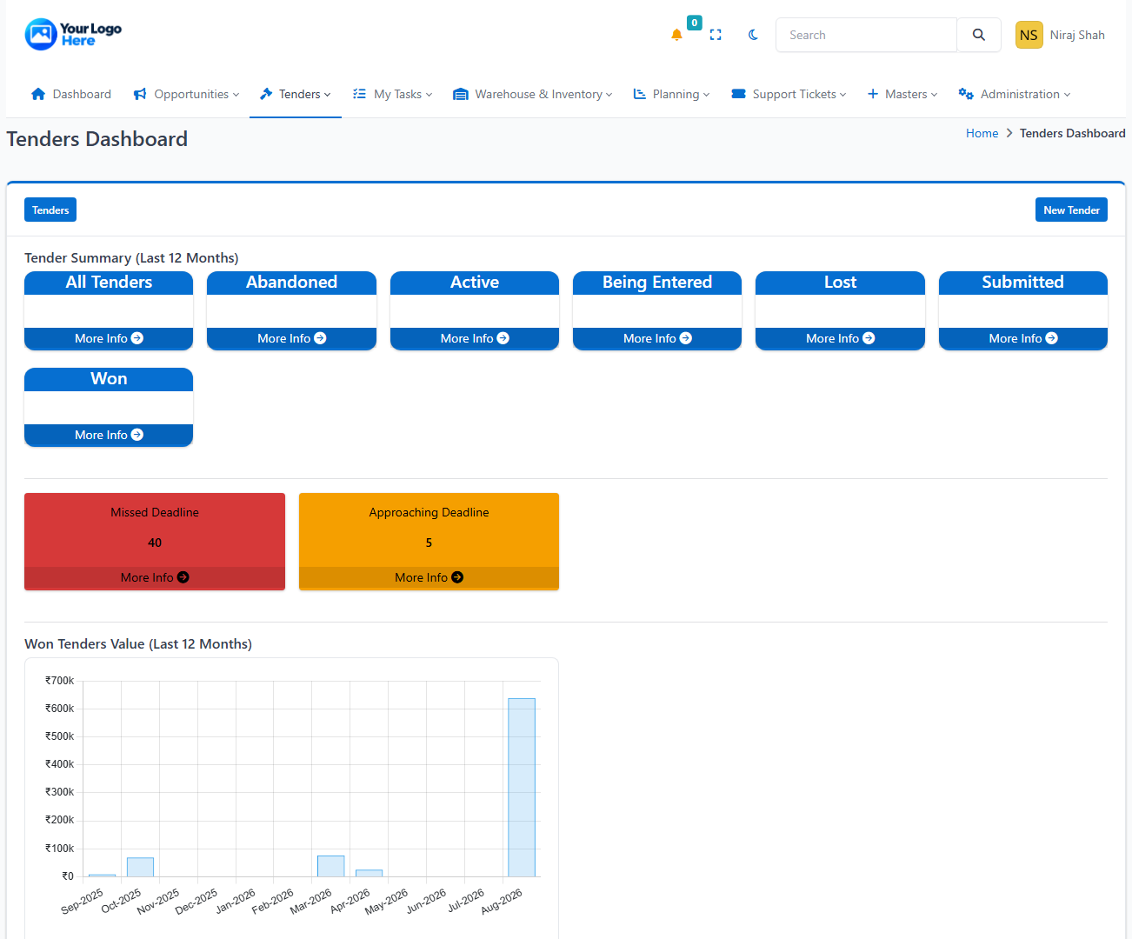Click the Mar-2026 chart bar
This screenshot has height=939, width=1132.
click(x=331, y=866)
